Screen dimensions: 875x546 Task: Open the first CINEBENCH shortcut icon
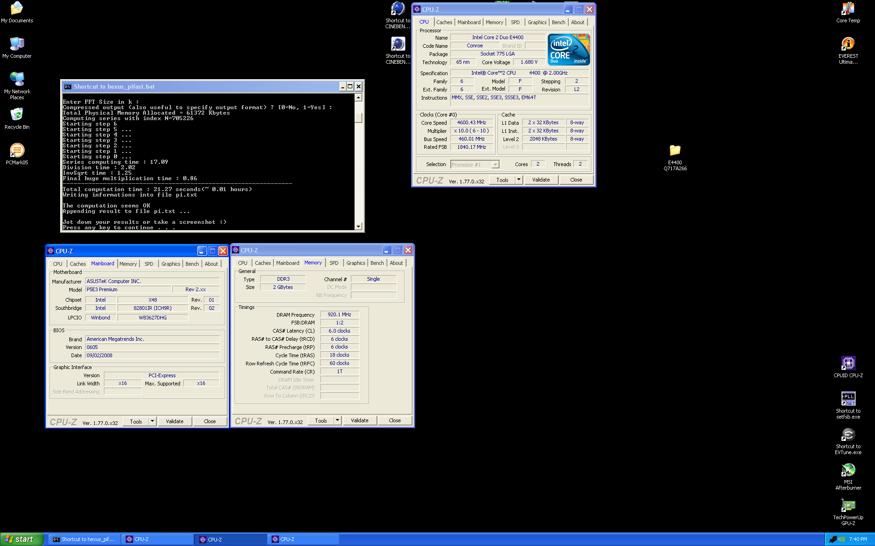click(x=398, y=15)
